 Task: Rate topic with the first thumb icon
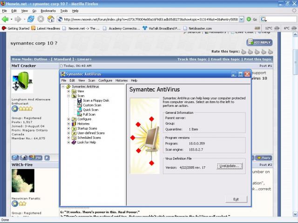point(244,52)
